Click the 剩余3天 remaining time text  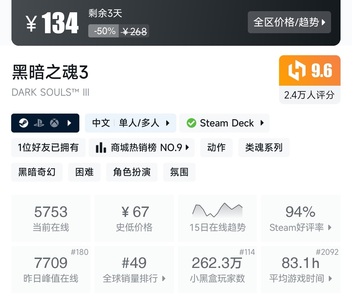(105, 13)
